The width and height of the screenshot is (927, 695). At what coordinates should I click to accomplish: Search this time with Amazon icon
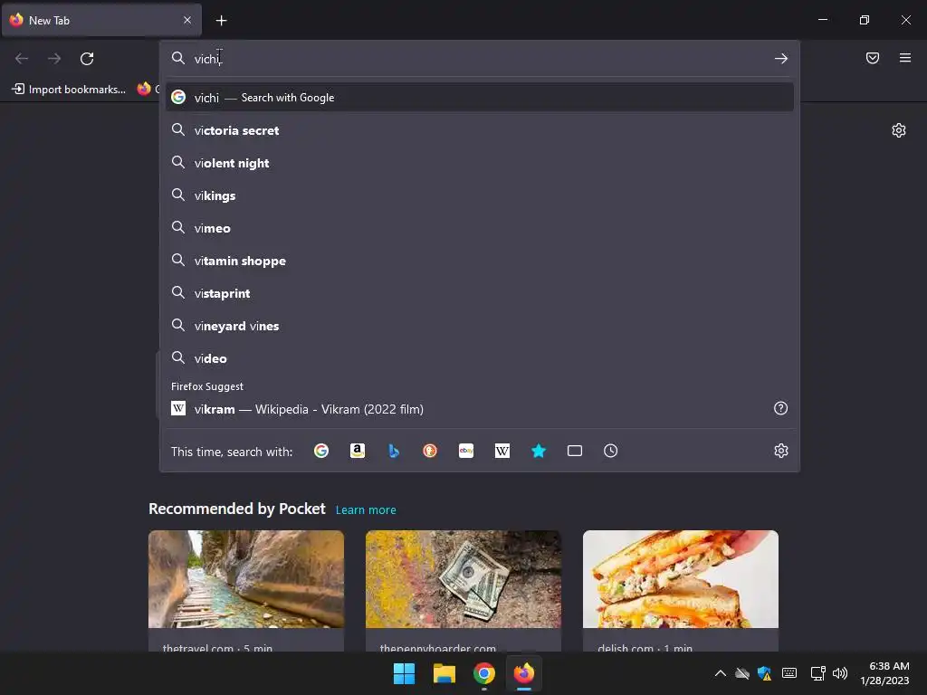(x=357, y=451)
